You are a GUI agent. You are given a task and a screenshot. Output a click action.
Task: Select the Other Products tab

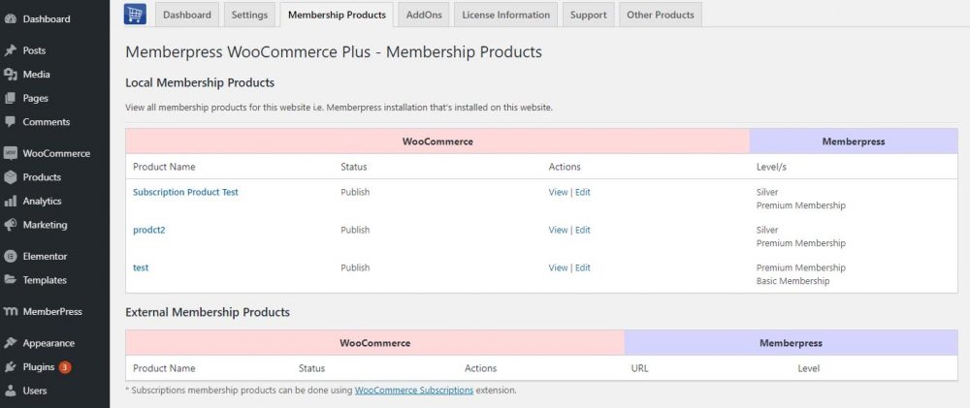tap(660, 15)
